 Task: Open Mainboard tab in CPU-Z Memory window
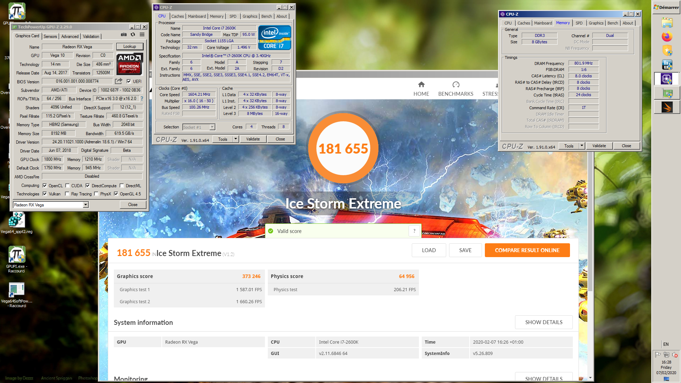point(543,23)
